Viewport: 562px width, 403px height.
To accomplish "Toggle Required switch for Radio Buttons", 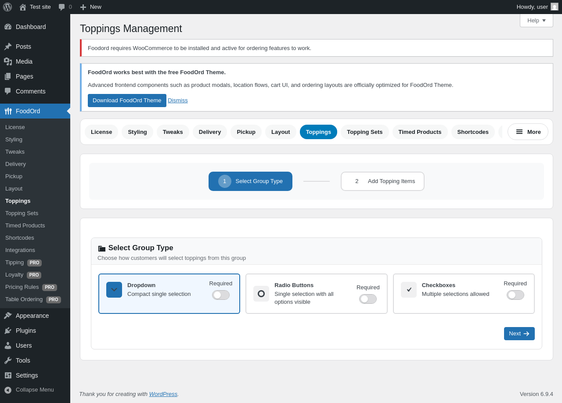I will pyautogui.click(x=368, y=299).
